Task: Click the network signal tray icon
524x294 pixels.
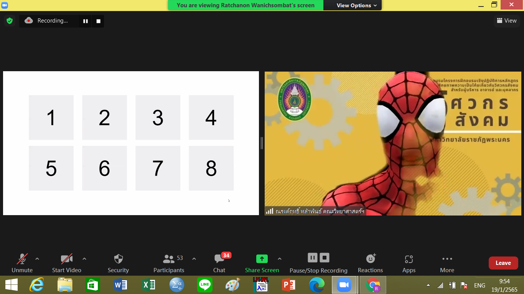Action: tap(440, 285)
